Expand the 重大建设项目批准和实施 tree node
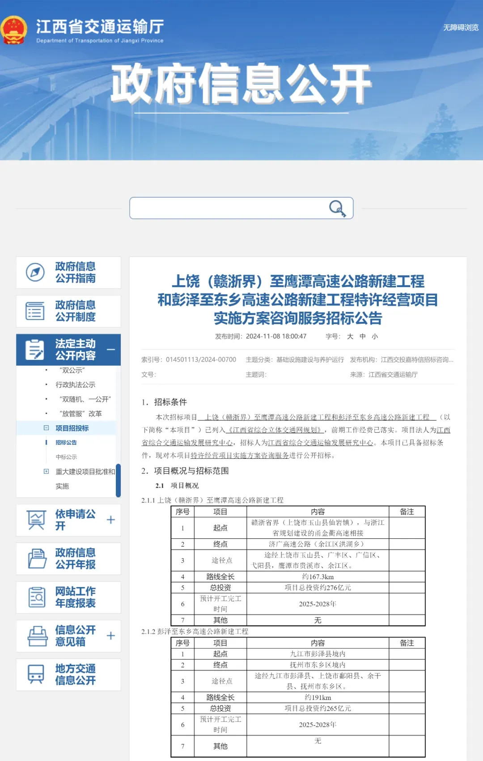The height and width of the screenshot is (761, 483). (x=46, y=471)
